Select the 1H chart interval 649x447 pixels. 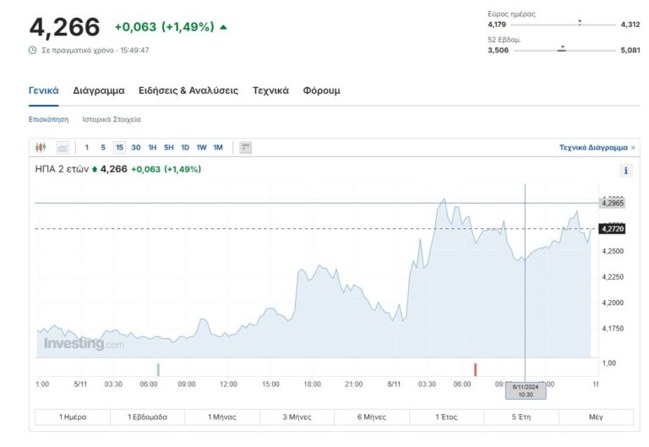coord(152,147)
